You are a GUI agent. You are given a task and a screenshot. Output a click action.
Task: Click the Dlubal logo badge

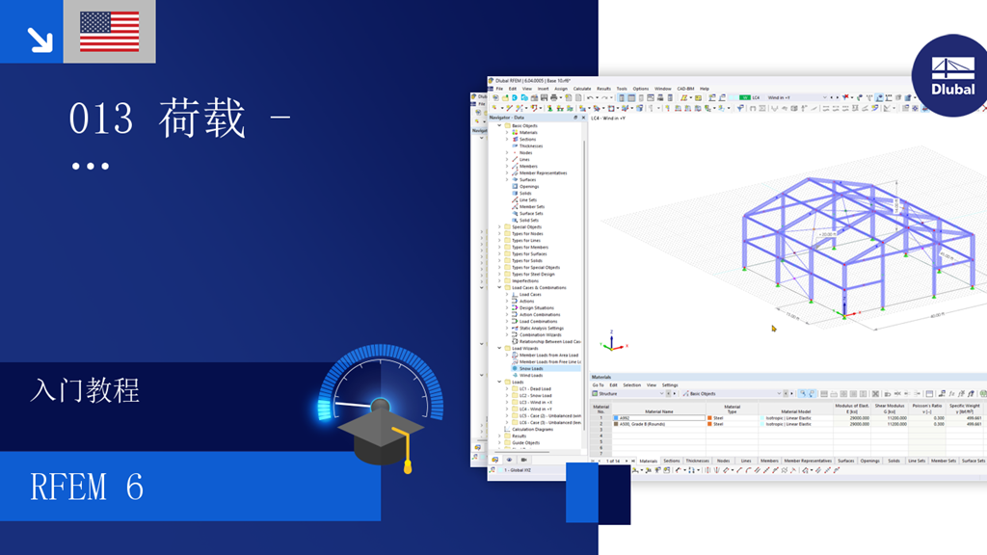pos(951,75)
